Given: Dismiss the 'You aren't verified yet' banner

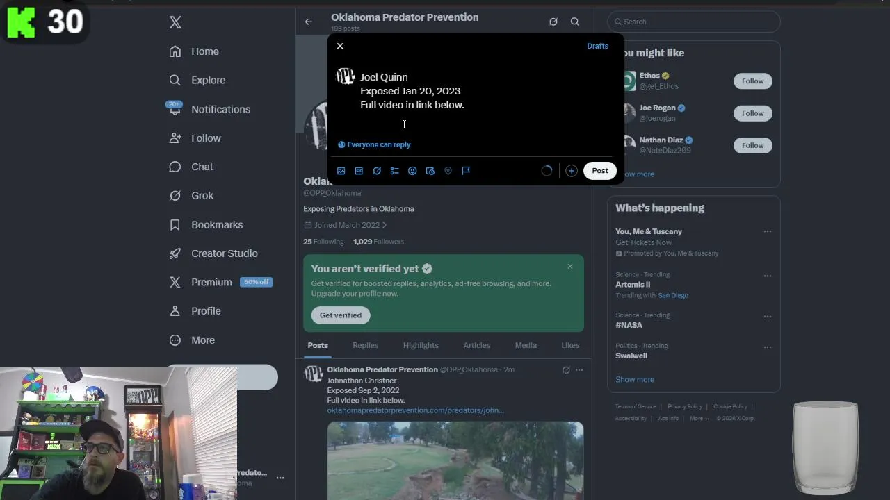Looking at the screenshot, I should [x=570, y=267].
